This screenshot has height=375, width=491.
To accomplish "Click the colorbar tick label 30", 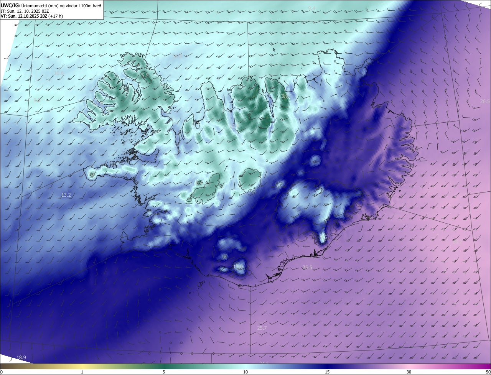I will pyautogui.click(x=409, y=372).
